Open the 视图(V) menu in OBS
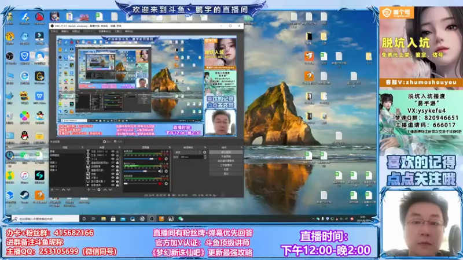The image size is (463, 260). pyautogui.click(x=76, y=31)
